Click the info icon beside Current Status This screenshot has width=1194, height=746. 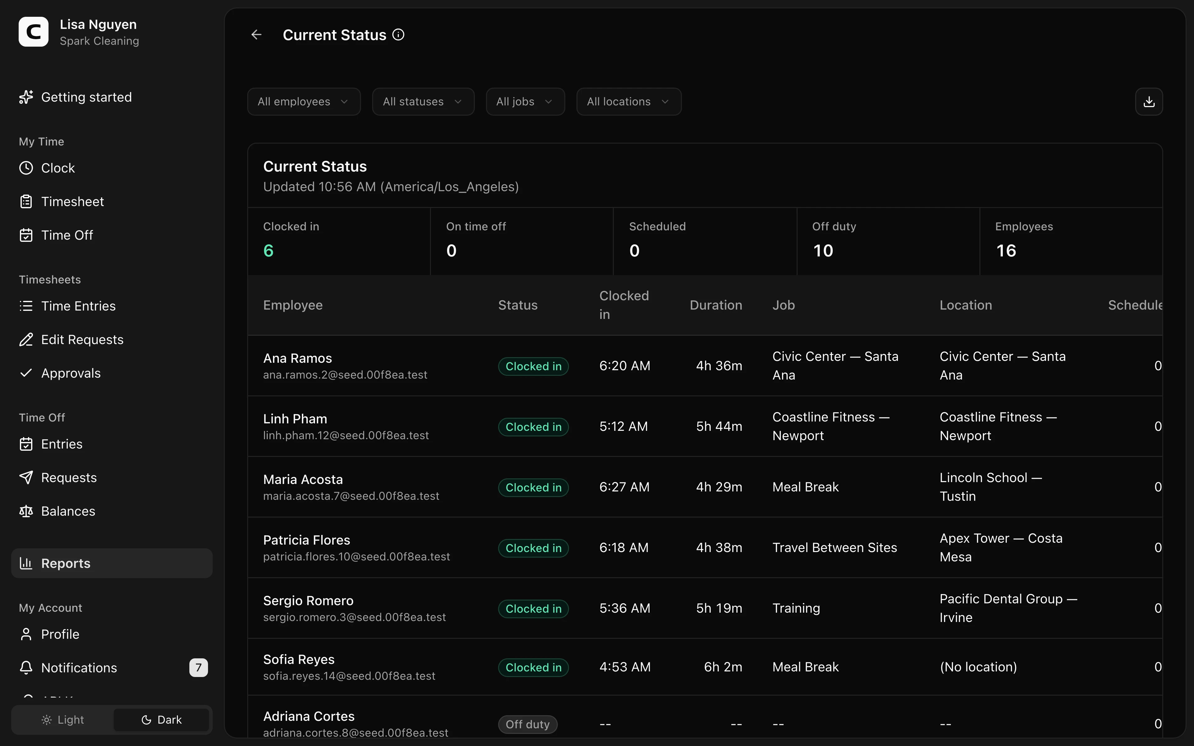click(x=398, y=35)
